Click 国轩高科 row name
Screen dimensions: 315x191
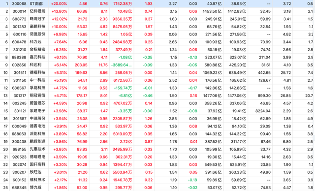coord(37,165)
